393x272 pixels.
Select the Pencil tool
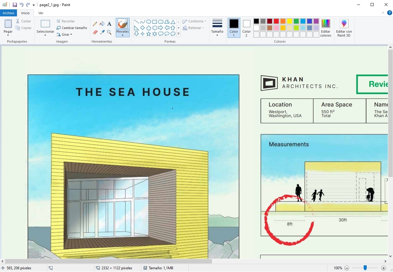(95, 24)
